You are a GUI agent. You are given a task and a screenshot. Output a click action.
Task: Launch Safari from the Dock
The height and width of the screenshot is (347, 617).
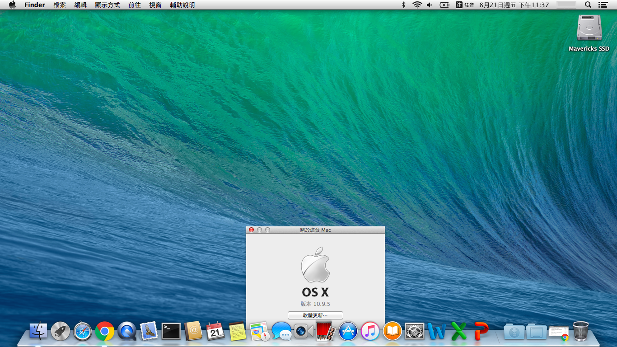(x=83, y=331)
